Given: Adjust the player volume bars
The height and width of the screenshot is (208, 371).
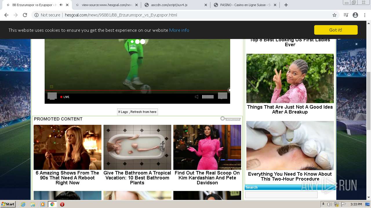Looking at the screenshot, I should [208, 97].
